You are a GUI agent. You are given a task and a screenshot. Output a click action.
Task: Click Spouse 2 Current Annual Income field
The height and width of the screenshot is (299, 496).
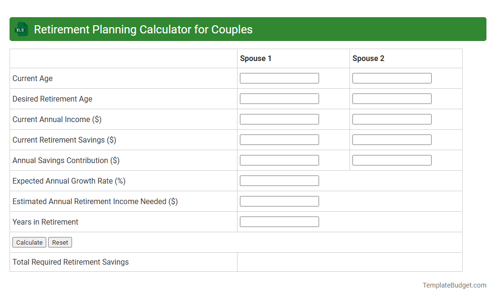pos(392,119)
